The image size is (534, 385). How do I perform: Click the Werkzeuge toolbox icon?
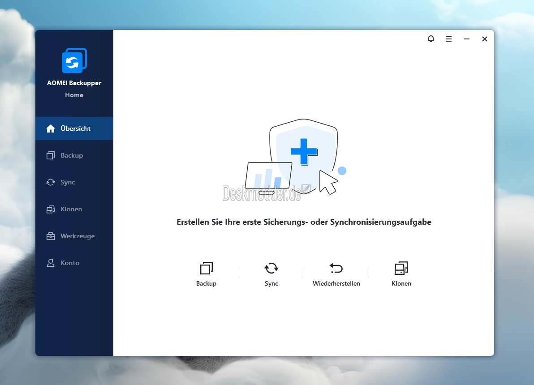[51, 236]
